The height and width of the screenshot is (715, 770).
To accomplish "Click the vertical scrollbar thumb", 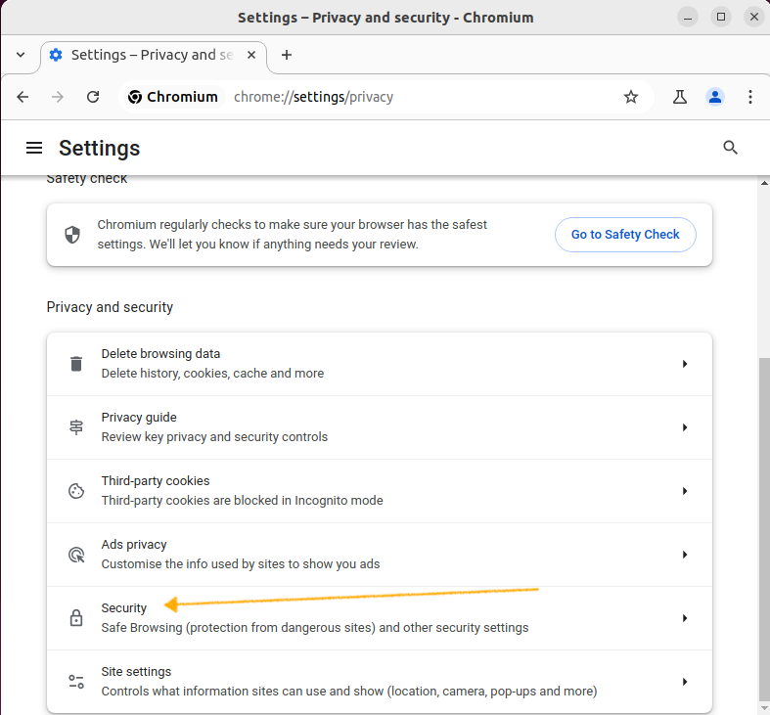I will click(x=764, y=530).
